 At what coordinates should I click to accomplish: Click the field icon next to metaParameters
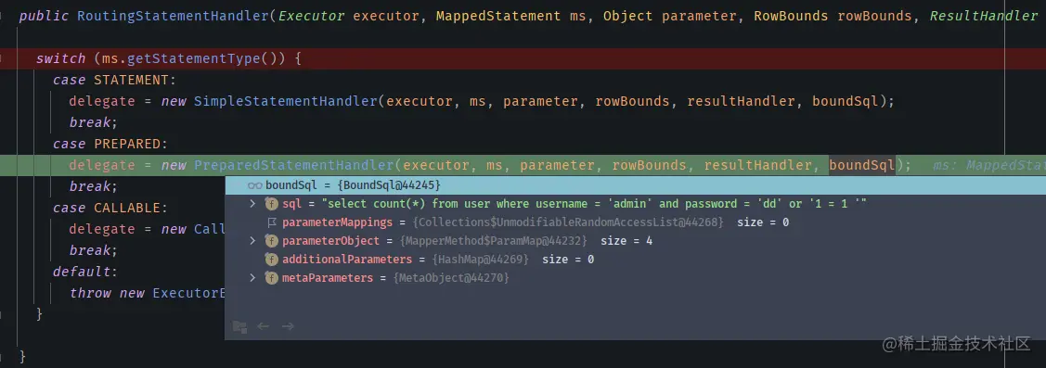(x=272, y=278)
